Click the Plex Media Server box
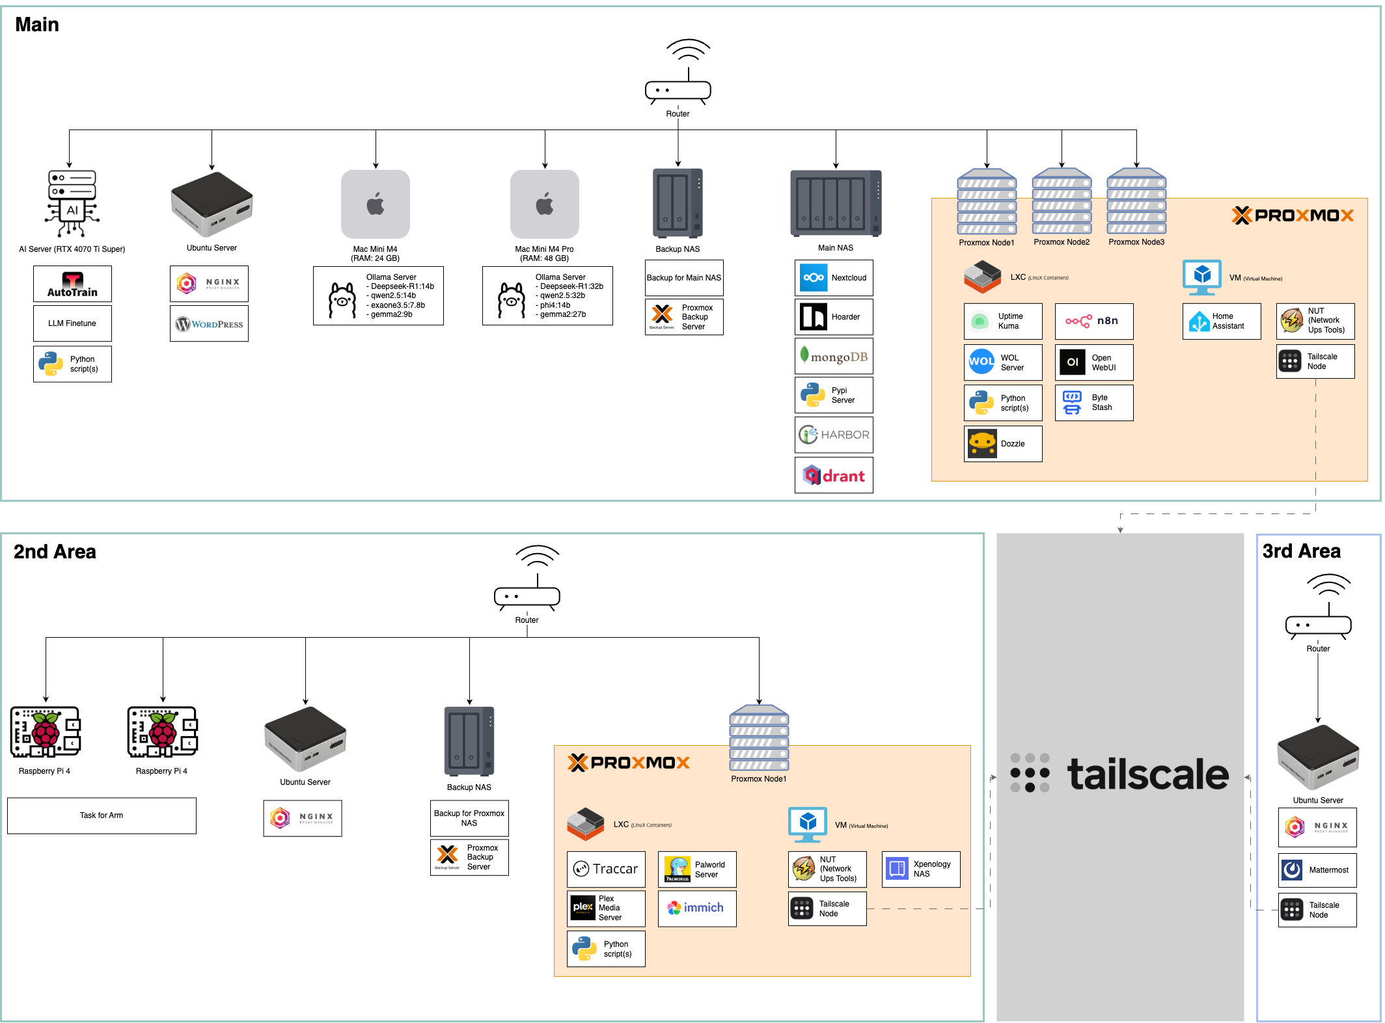The height and width of the screenshot is (1023, 1385). pyautogui.click(x=606, y=908)
